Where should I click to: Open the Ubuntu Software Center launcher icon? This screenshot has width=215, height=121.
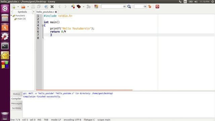click(x=5, y=27)
